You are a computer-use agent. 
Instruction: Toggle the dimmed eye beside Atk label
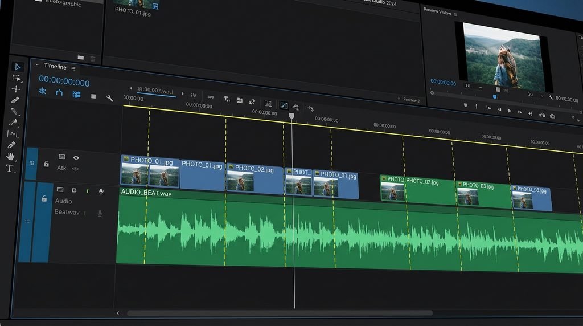[x=75, y=169]
